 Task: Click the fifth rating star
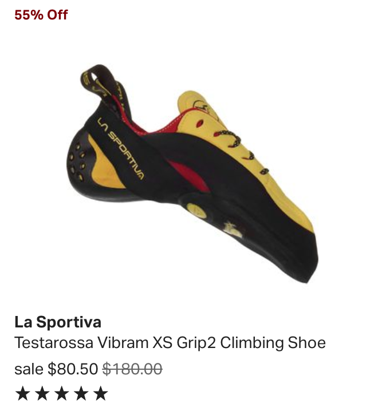pyautogui.click(x=101, y=393)
